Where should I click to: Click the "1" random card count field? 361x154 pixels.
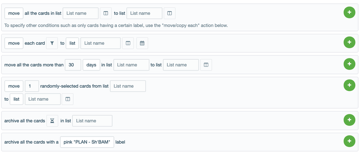point(31,86)
